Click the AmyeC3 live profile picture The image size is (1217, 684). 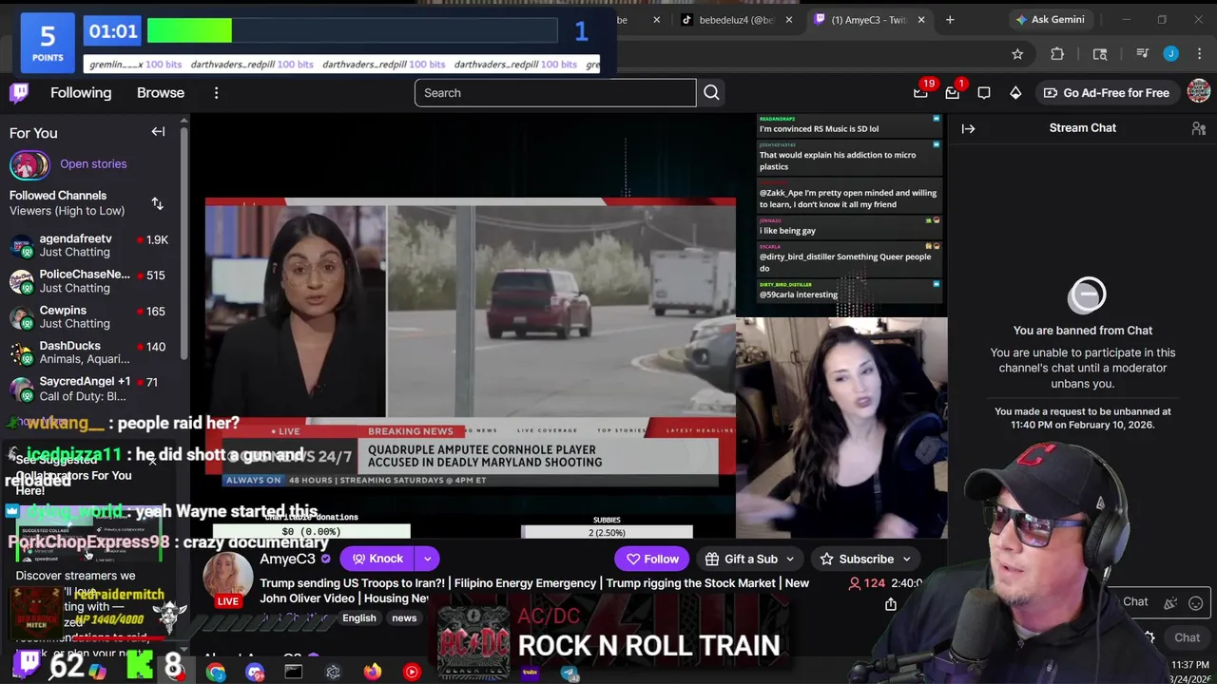coord(228,577)
